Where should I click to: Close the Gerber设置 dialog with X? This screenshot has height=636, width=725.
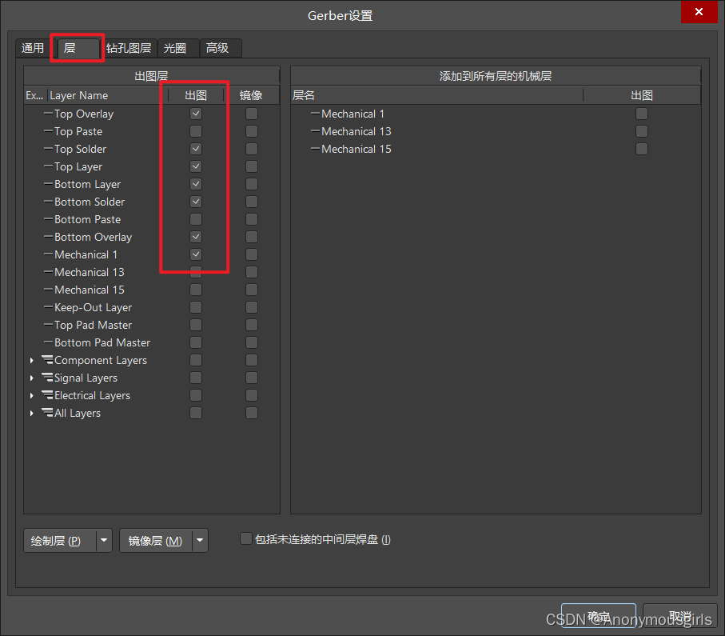click(699, 13)
